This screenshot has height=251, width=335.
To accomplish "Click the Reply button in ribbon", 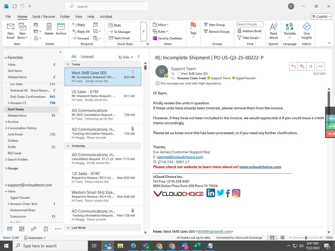I will [79, 25].
